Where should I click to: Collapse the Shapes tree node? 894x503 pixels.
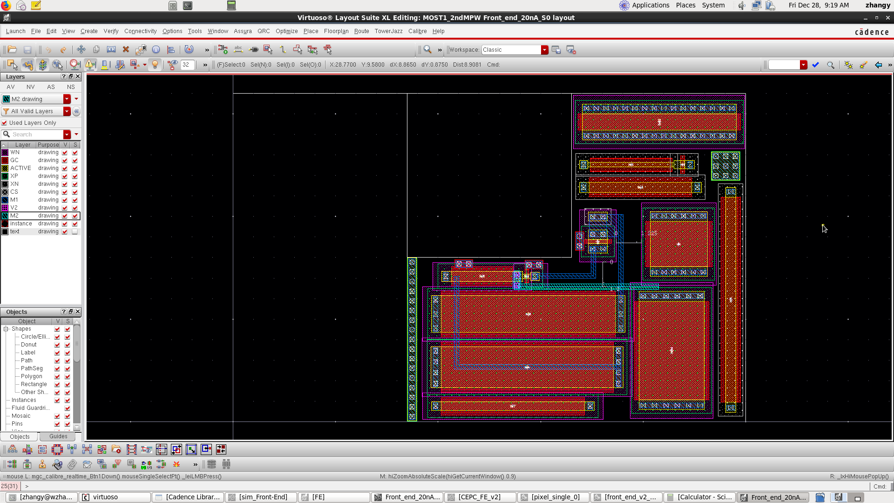[x=6, y=329]
